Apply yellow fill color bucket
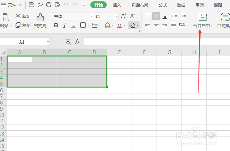 [108, 25]
